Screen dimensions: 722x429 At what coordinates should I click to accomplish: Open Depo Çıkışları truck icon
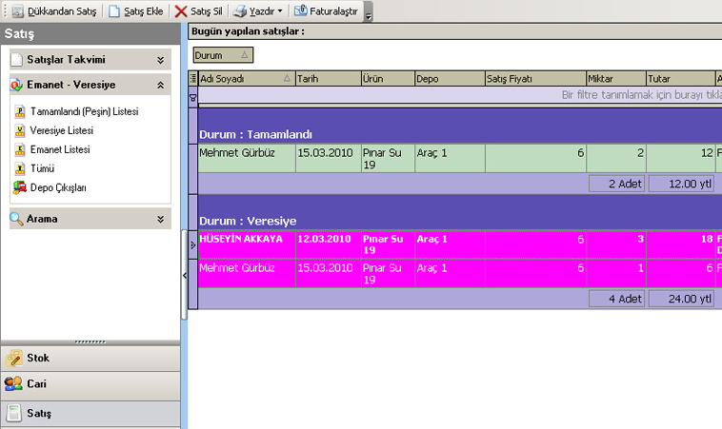(x=18, y=187)
